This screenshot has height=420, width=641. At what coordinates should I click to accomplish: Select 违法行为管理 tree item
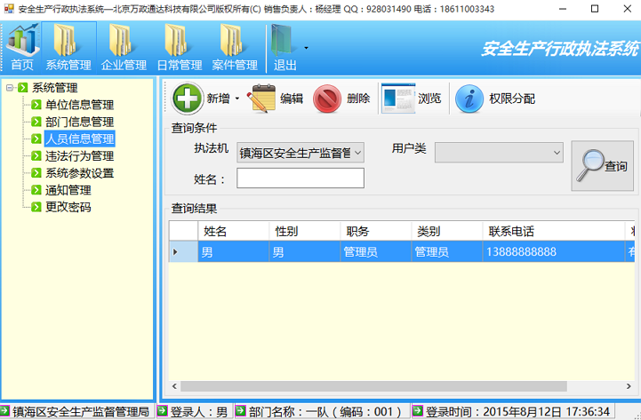click(x=79, y=156)
